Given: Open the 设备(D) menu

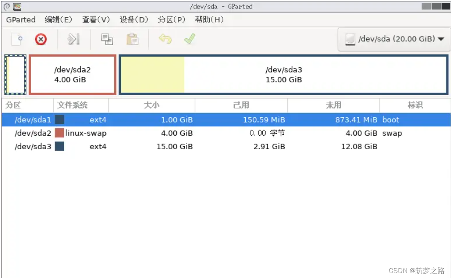Looking at the screenshot, I should [x=134, y=20].
